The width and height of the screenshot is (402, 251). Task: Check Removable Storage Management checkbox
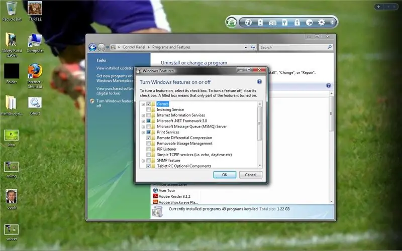(x=148, y=144)
